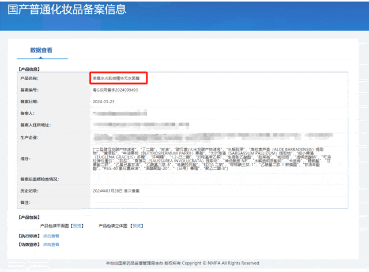
Task: Open 点击查看 link beside 执行标准
Action: [51, 236]
